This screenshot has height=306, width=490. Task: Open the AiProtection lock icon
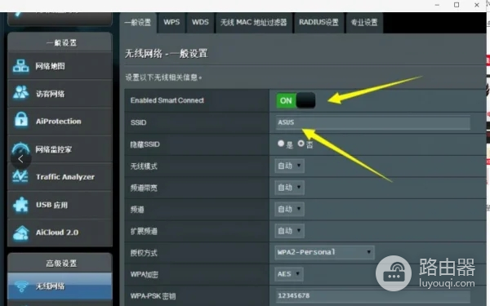[21, 120]
